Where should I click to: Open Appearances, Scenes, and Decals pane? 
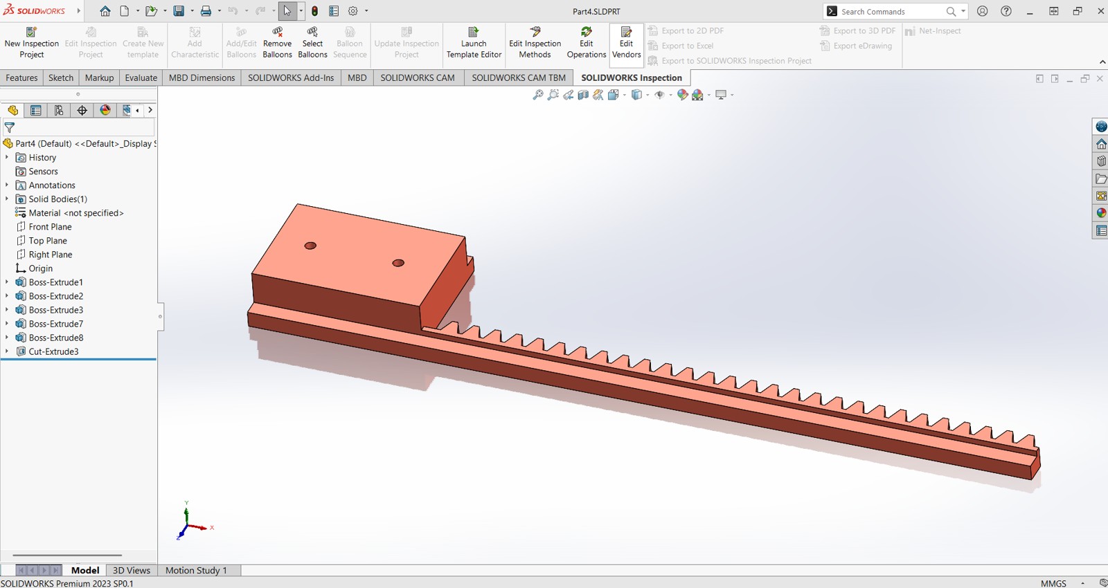pyautogui.click(x=1101, y=213)
